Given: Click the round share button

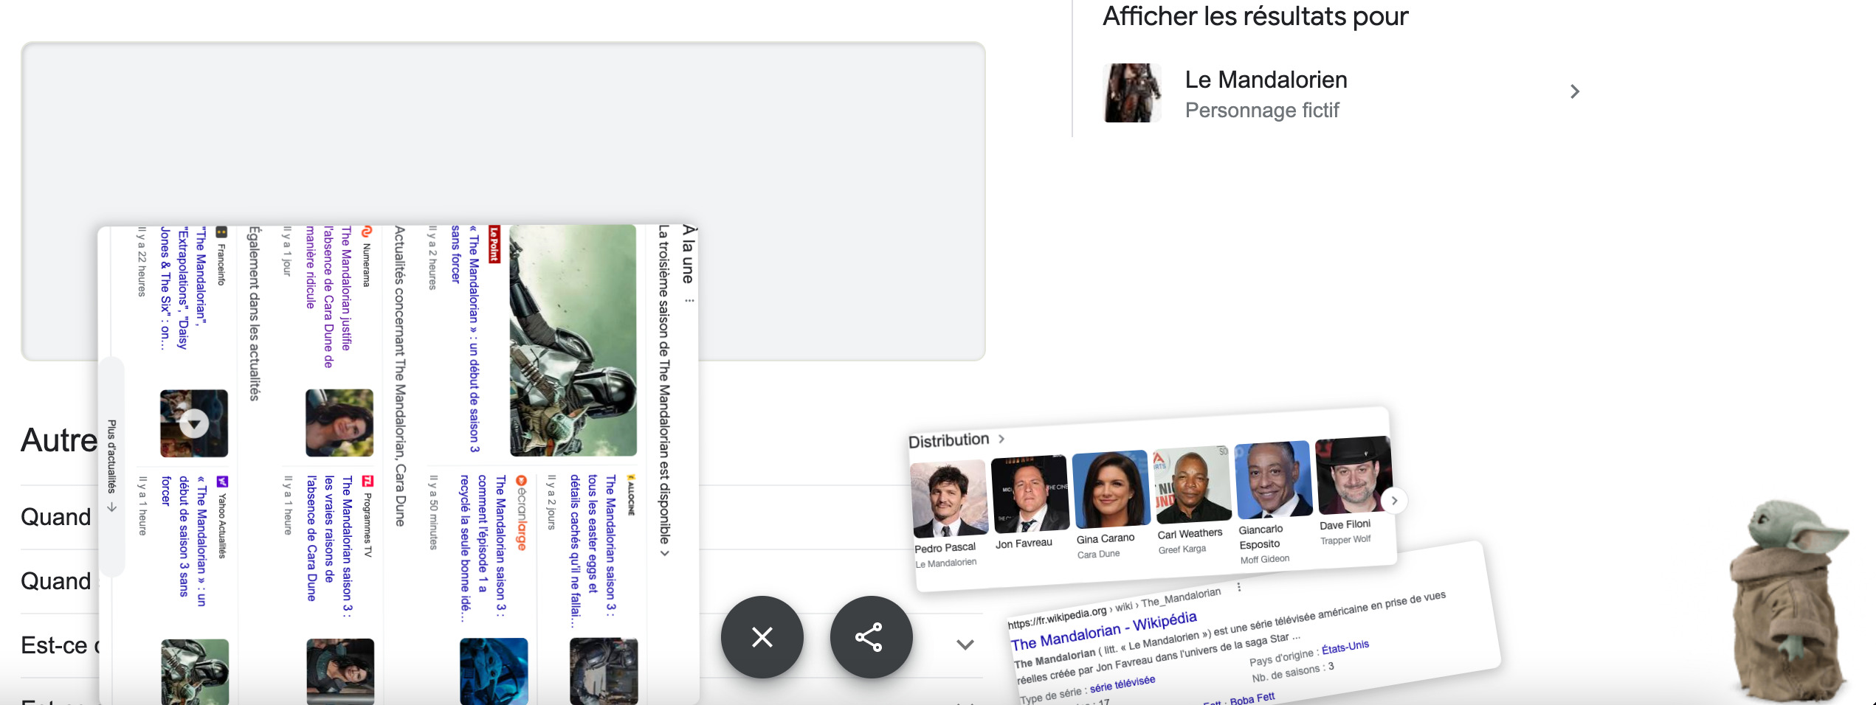Looking at the screenshot, I should tap(871, 637).
